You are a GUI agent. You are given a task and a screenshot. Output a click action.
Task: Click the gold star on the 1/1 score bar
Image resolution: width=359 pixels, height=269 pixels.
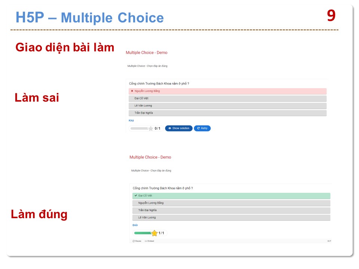[154, 233]
